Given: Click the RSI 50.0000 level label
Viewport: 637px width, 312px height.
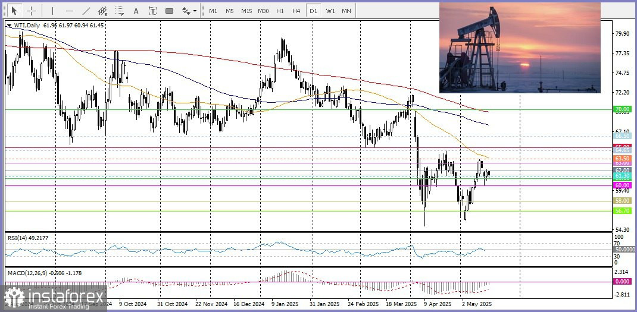Looking at the screenshot, I should coord(624,250).
